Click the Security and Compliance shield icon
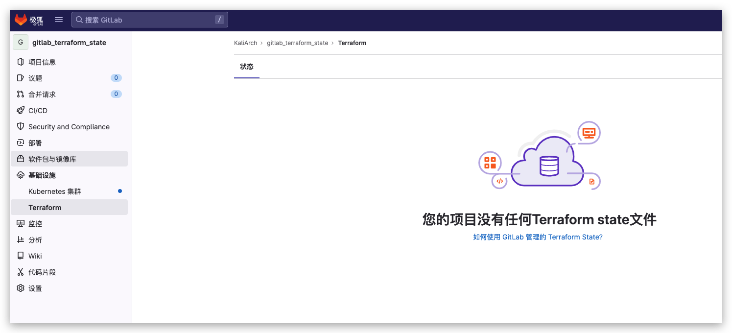The height and width of the screenshot is (333, 732). (x=21, y=127)
